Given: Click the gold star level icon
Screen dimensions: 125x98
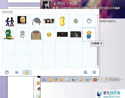Looking at the screenshot, I should click(54, 8).
